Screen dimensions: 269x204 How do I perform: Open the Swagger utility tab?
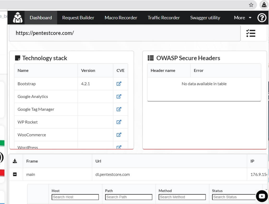(205, 18)
